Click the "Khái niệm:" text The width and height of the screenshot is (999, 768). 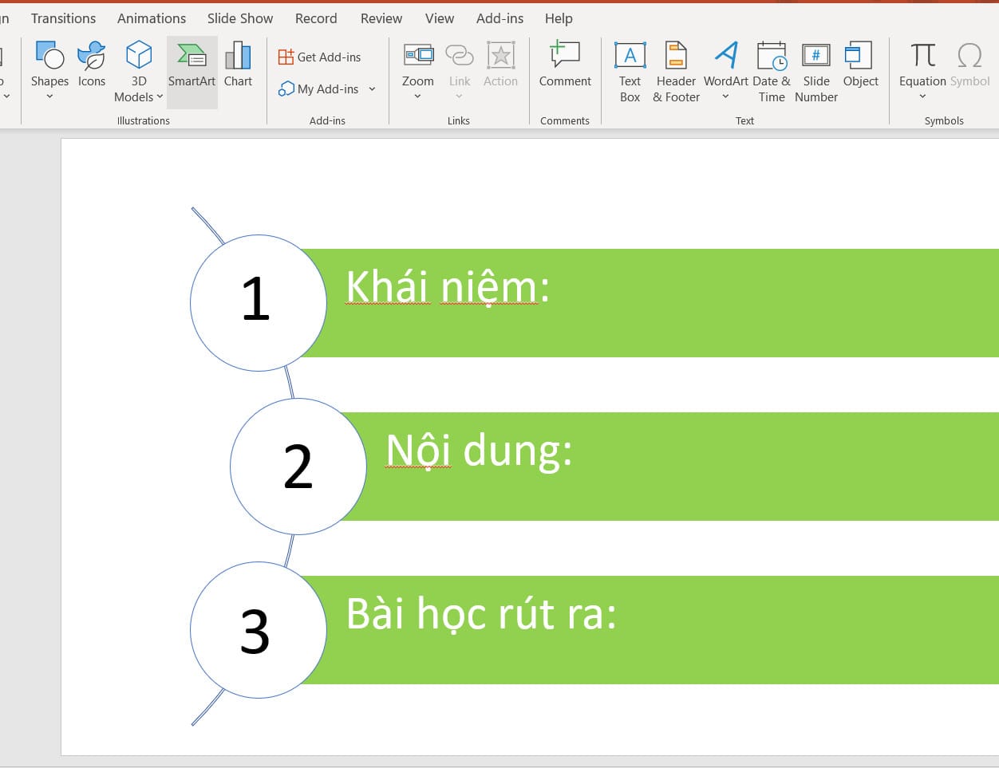point(448,287)
